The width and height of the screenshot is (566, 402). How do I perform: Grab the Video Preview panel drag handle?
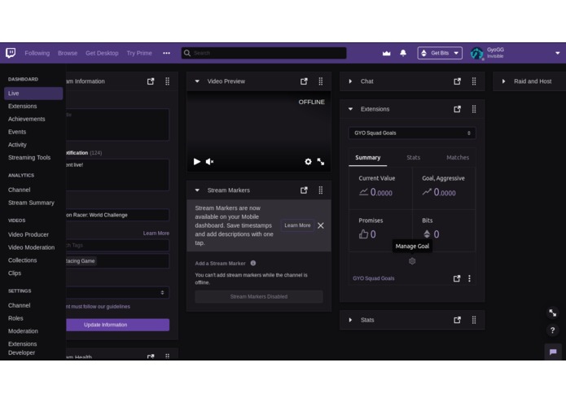click(321, 81)
